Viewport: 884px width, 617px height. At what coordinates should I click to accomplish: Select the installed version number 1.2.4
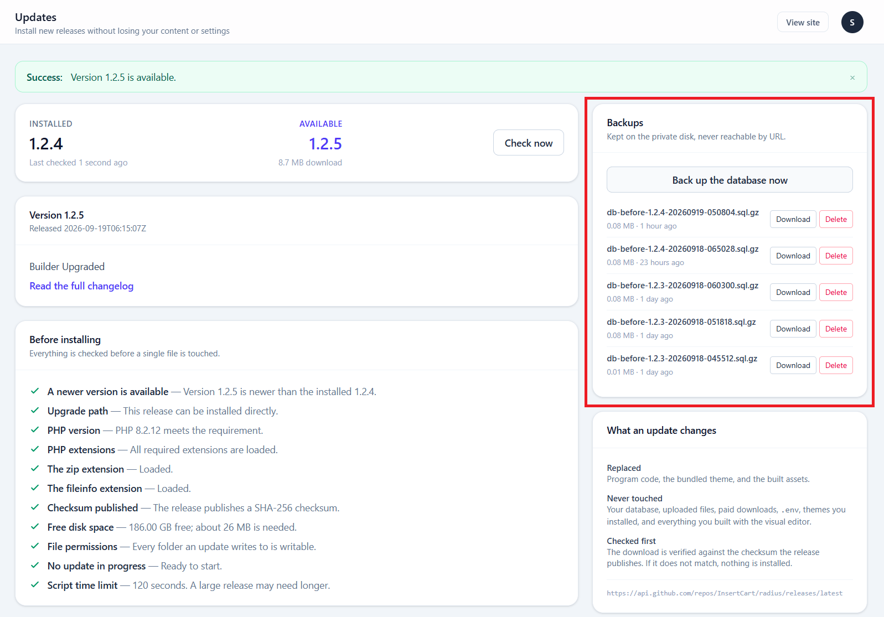coord(46,144)
